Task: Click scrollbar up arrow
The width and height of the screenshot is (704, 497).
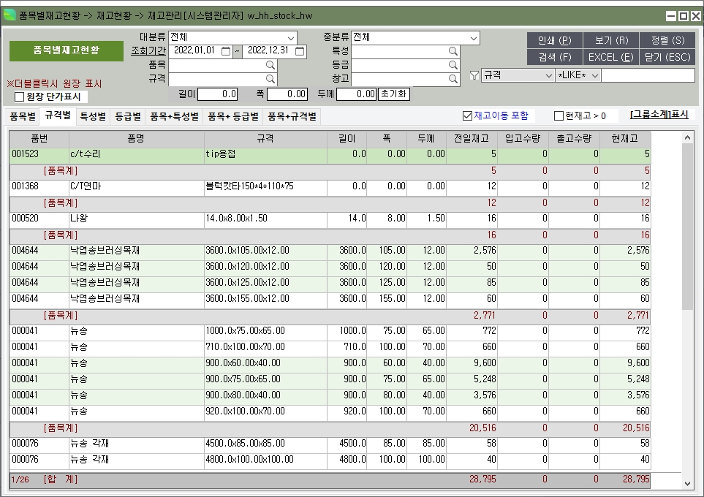Action: [687, 138]
